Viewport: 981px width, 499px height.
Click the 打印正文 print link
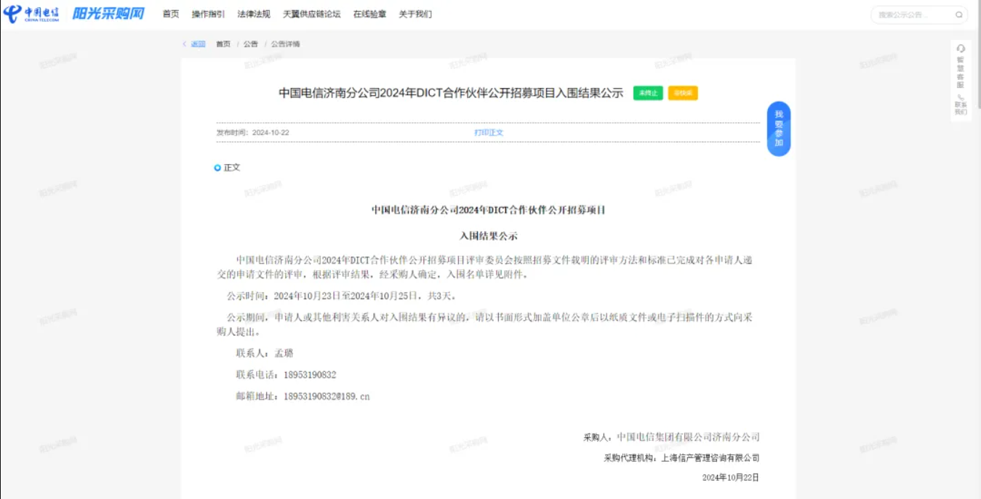coord(489,133)
